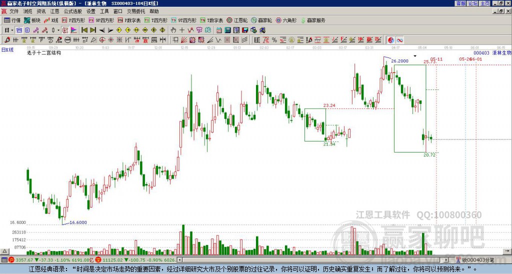This screenshot has width=512, height=274.
Task: Click the 05-11 date marker
Action: coord(436,59)
